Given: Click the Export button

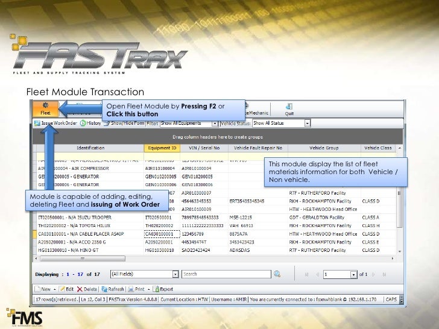Looking at the screenshot, I should point(163,289).
